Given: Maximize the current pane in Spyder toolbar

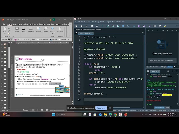Looking at the screenshot, I should (x=154, y=26).
